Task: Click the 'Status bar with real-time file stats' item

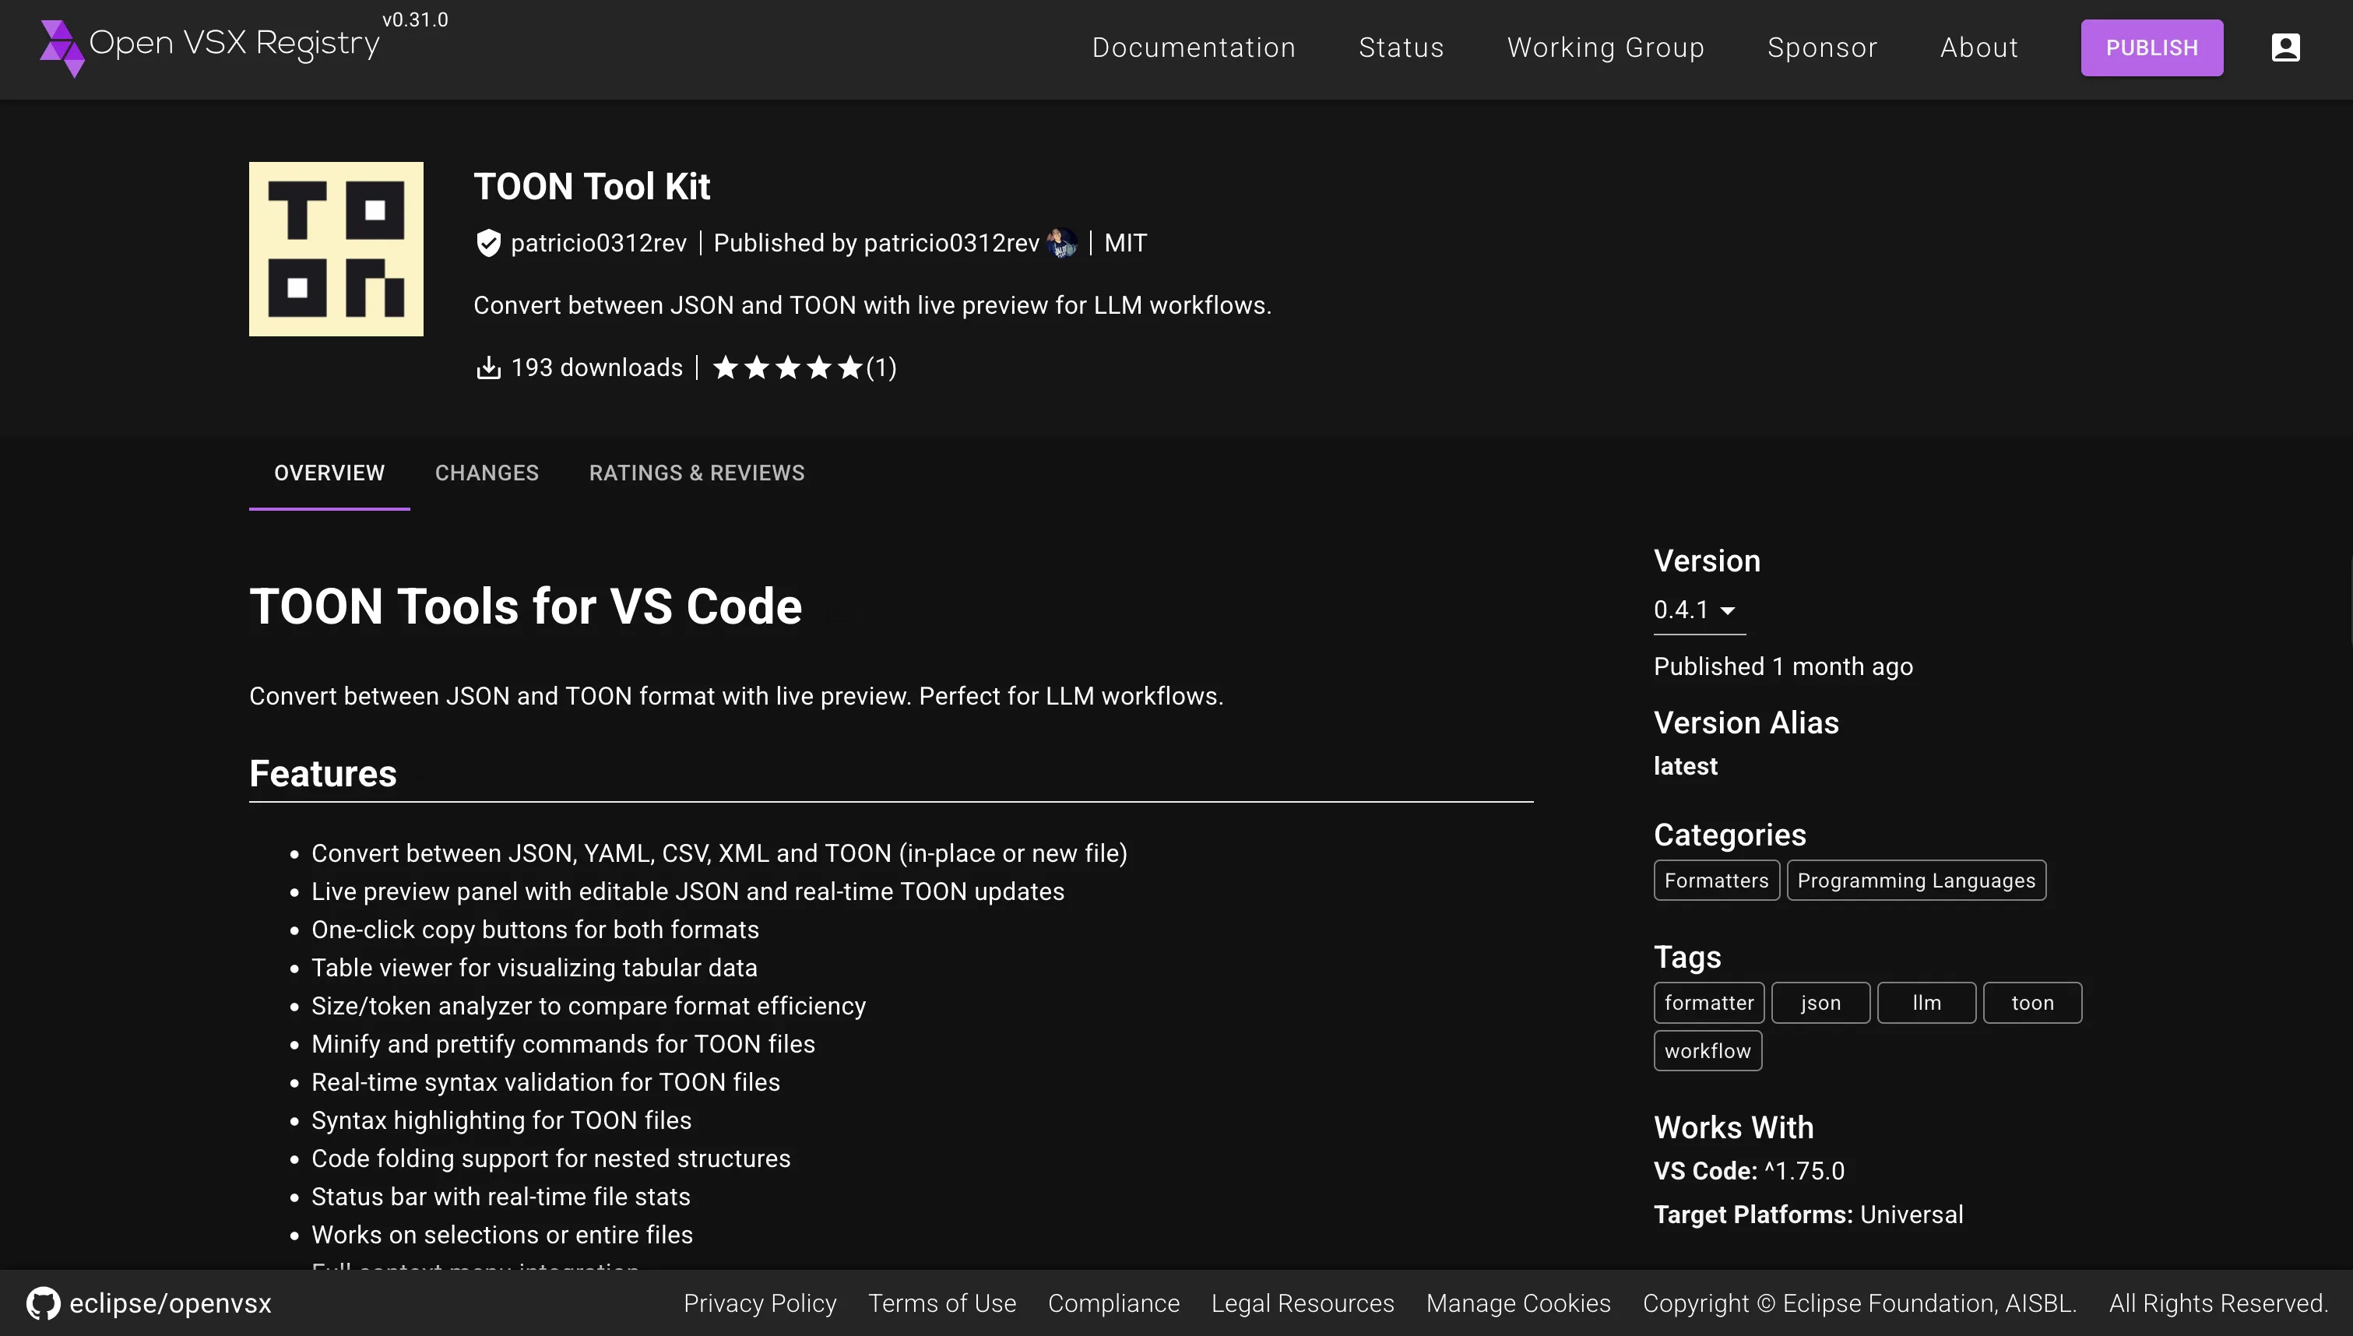Action: (x=501, y=1197)
